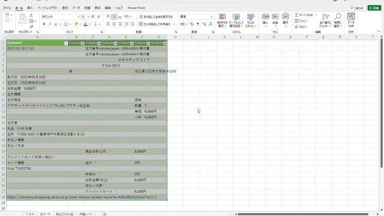This screenshot has height=216, width=384.
Task: Click the Clear (クリア) eraser icon
Action: click(296, 26)
